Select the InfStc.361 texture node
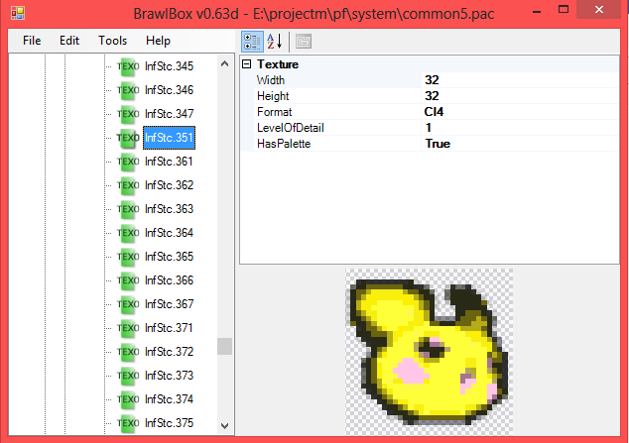Image resolution: width=629 pixels, height=443 pixels. pos(169,162)
